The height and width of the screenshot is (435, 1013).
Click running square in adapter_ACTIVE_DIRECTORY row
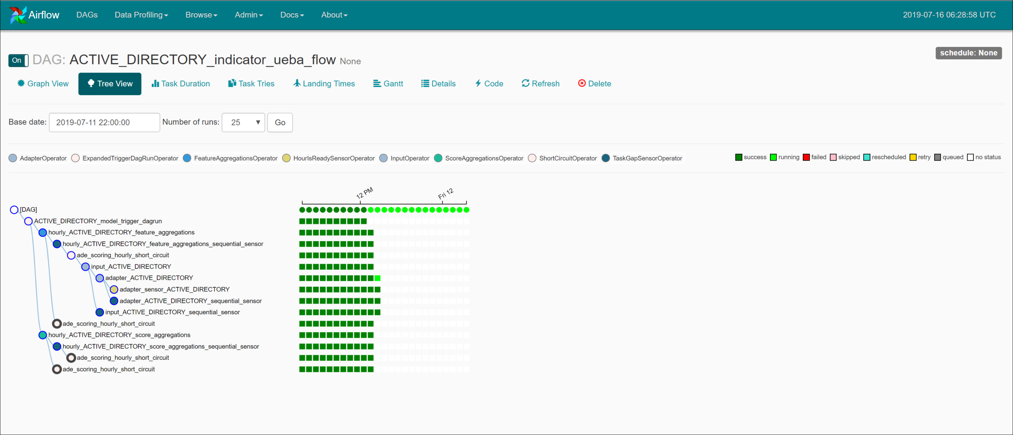[x=377, y=278]
